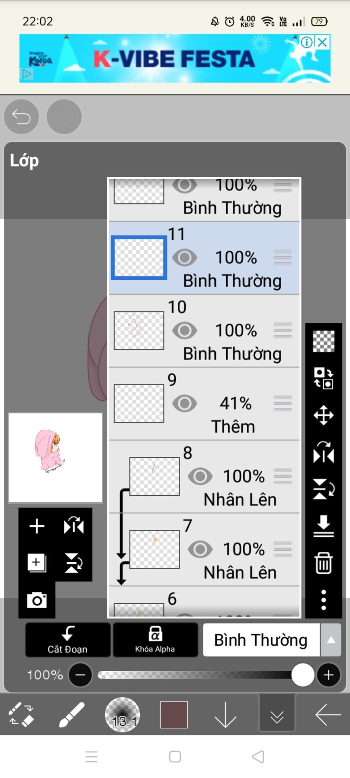Screen dimensions: 350x778
Task: Select the move/transform layer tool
Action: 323,415
